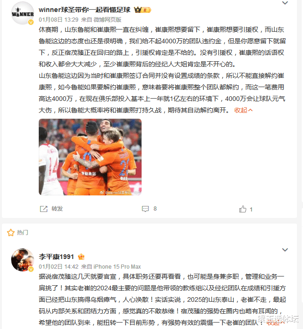
Task: View the orange jersey team photo
Action: click(90, 157)
